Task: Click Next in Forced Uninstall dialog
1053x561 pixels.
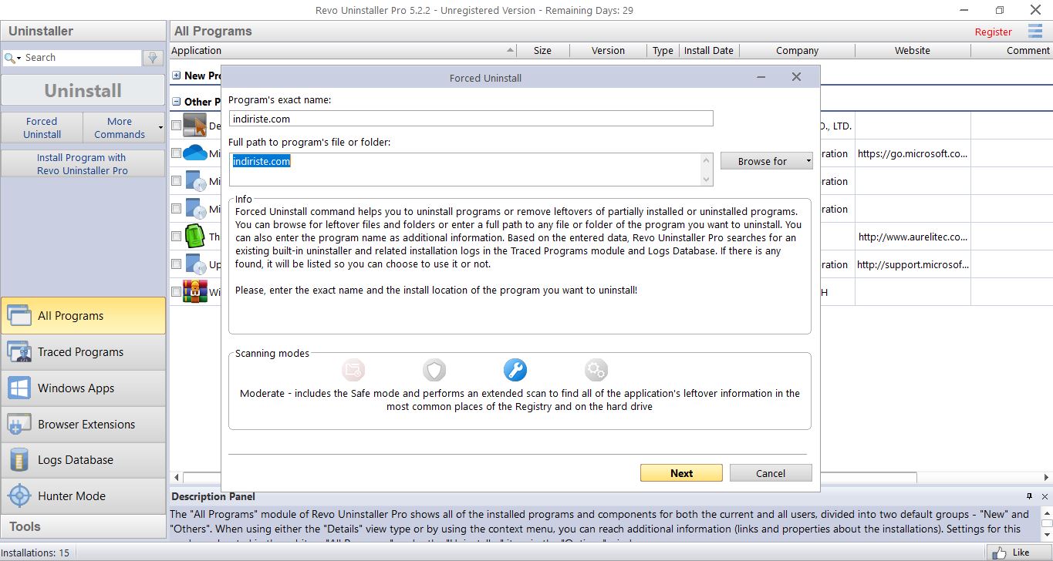Action: [681, 473]
